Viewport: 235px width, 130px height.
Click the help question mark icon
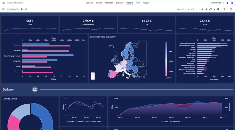pos(223,3)
